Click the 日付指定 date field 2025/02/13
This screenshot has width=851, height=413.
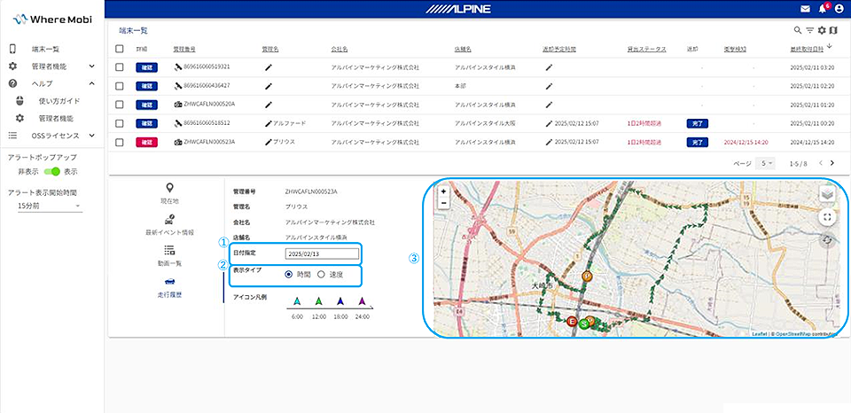pos(322,253)
